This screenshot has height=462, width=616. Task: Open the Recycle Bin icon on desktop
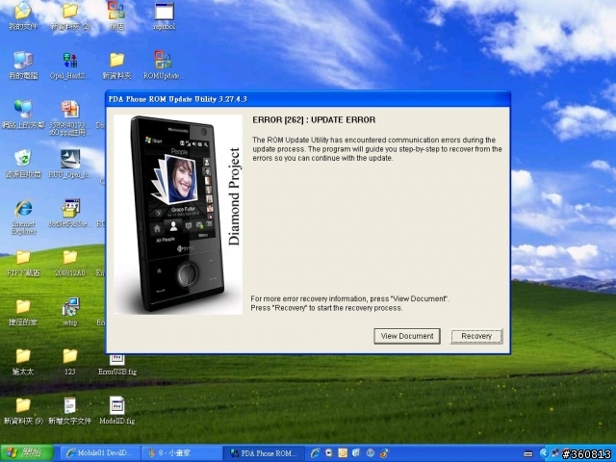[x=22, y=158]
